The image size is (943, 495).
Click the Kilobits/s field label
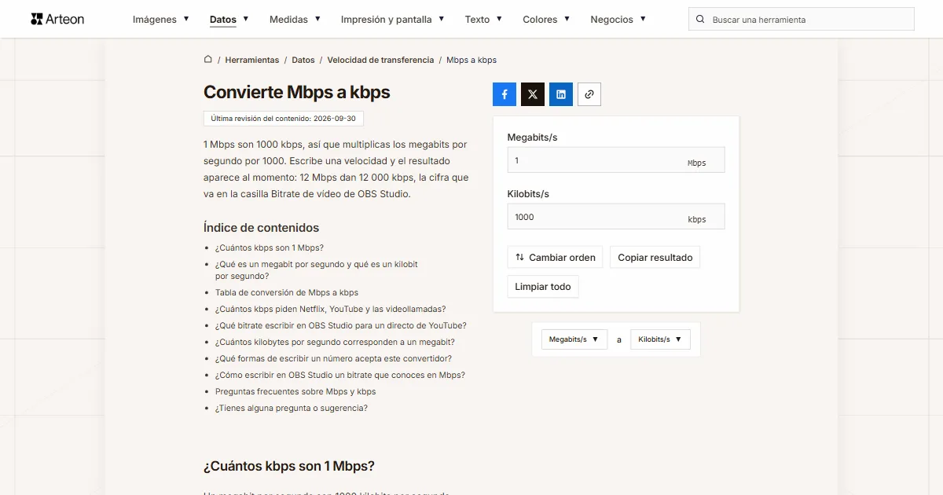529,194
